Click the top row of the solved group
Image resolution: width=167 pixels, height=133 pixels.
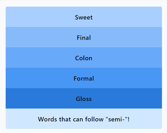tap(84, 17)
